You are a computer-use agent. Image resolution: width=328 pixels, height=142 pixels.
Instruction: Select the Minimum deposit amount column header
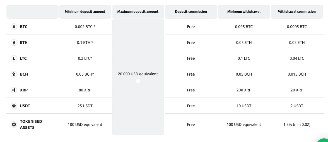[85, 12]
